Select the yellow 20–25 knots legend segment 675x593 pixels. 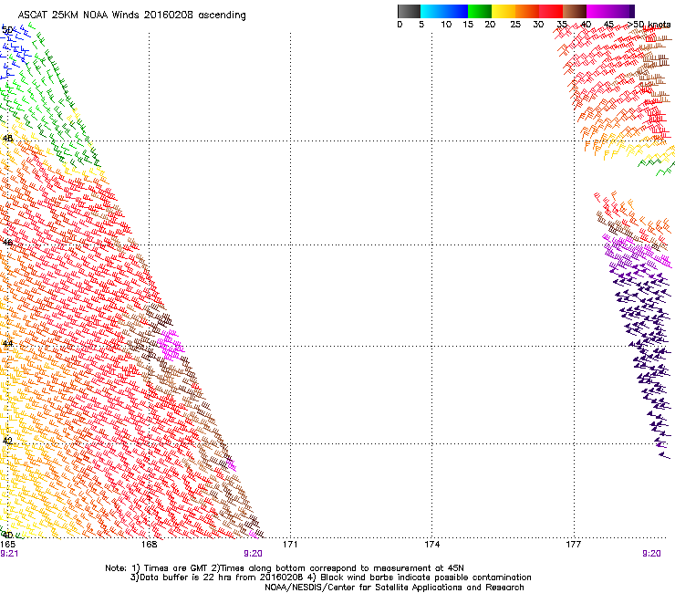point(504,11)
